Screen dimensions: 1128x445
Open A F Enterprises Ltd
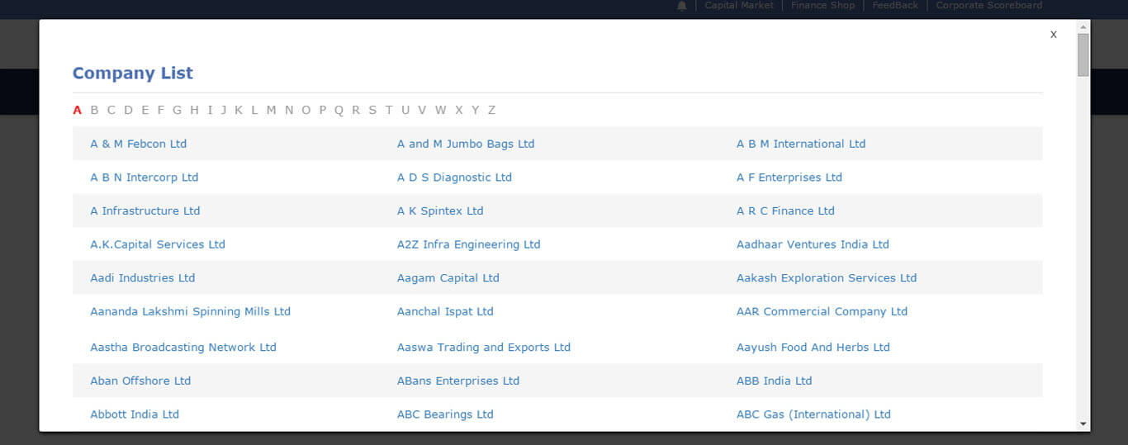coord(789,178)
